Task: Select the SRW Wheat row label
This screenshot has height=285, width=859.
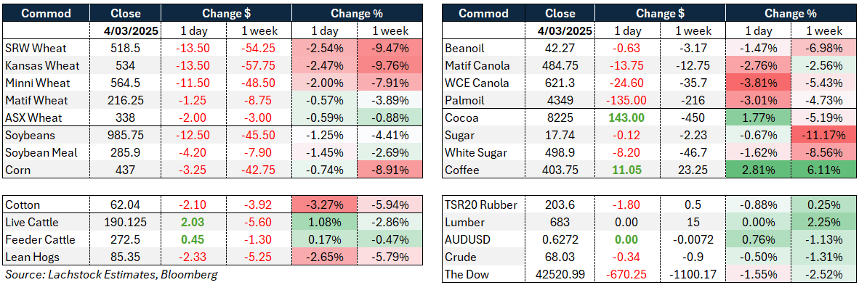Action: pos(31,48)
